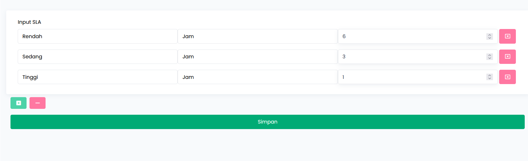Click the Jam unit field for Tinggi
This screenshot has height=161, width=528.
pyautogui.click(x=257, y=77)
